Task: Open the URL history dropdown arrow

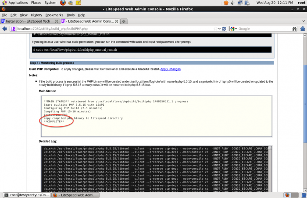Action: [219, 29]
